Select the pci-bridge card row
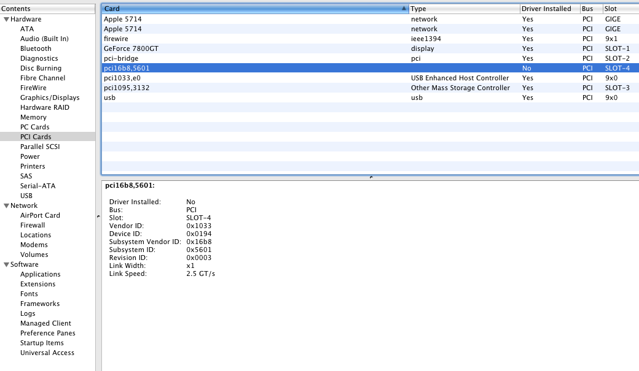The width and height of the screenshot is (639, 371). (370, 58)
